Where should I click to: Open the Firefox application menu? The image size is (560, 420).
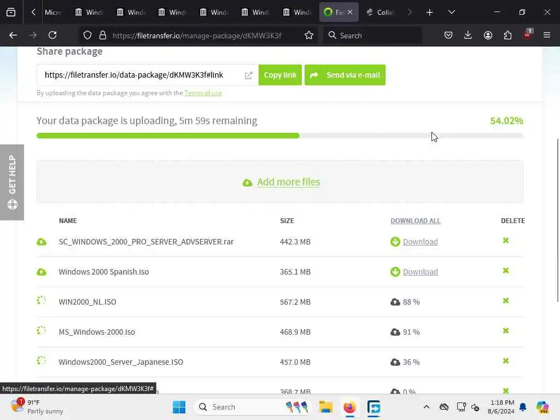pos(547,35)
